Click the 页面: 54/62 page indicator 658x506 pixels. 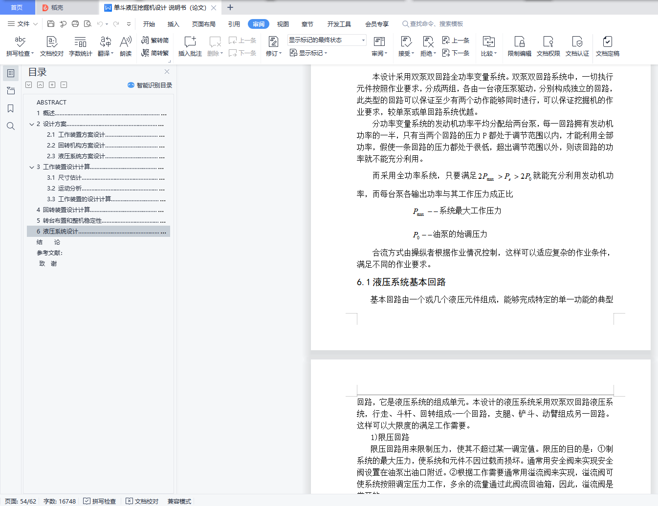pyautogui.click(x=21, y=501)
